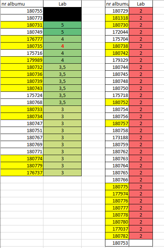The height and width of the screenshot is (248, 164).
Task: Select the cell 180732
Action: pos(22,67)
